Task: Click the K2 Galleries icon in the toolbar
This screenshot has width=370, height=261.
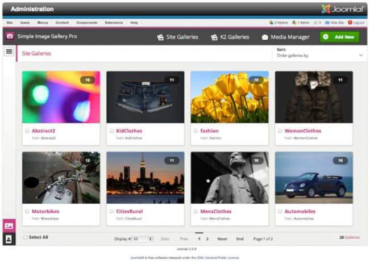Action: 214,37
